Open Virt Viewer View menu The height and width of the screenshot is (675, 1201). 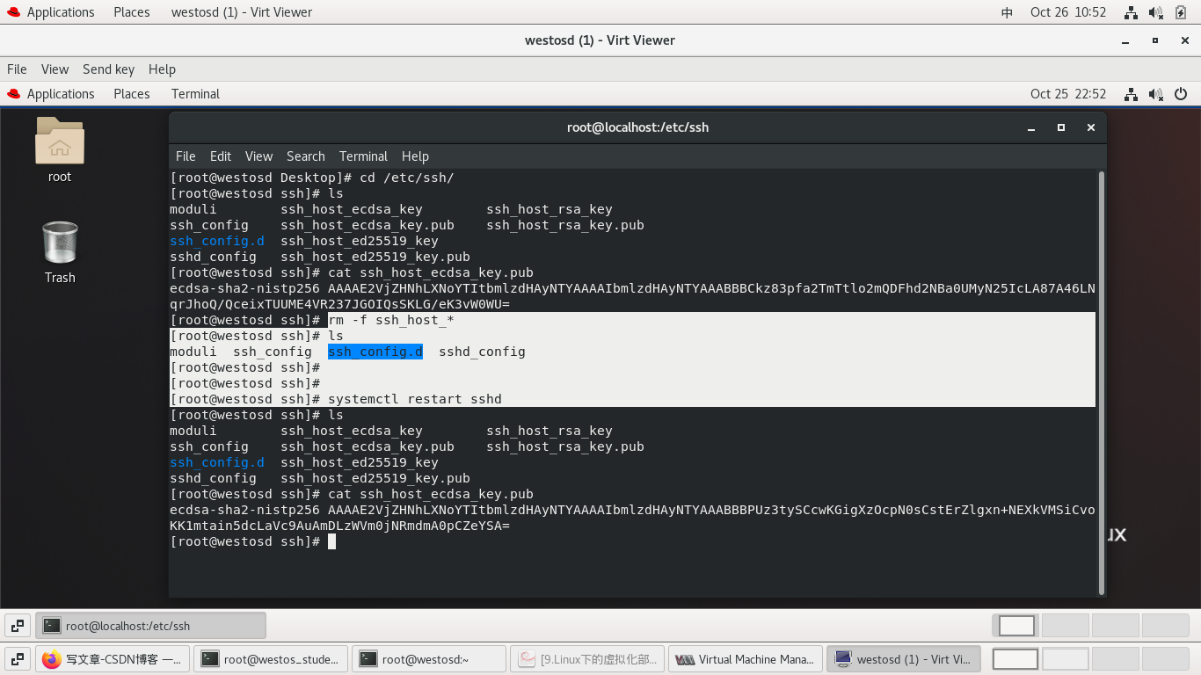pos(55,69)
